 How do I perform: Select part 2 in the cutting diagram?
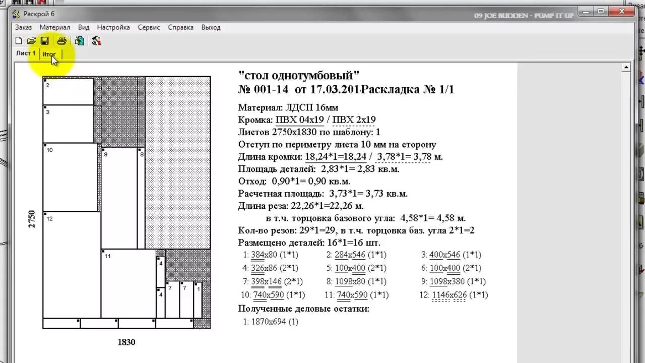69,91
